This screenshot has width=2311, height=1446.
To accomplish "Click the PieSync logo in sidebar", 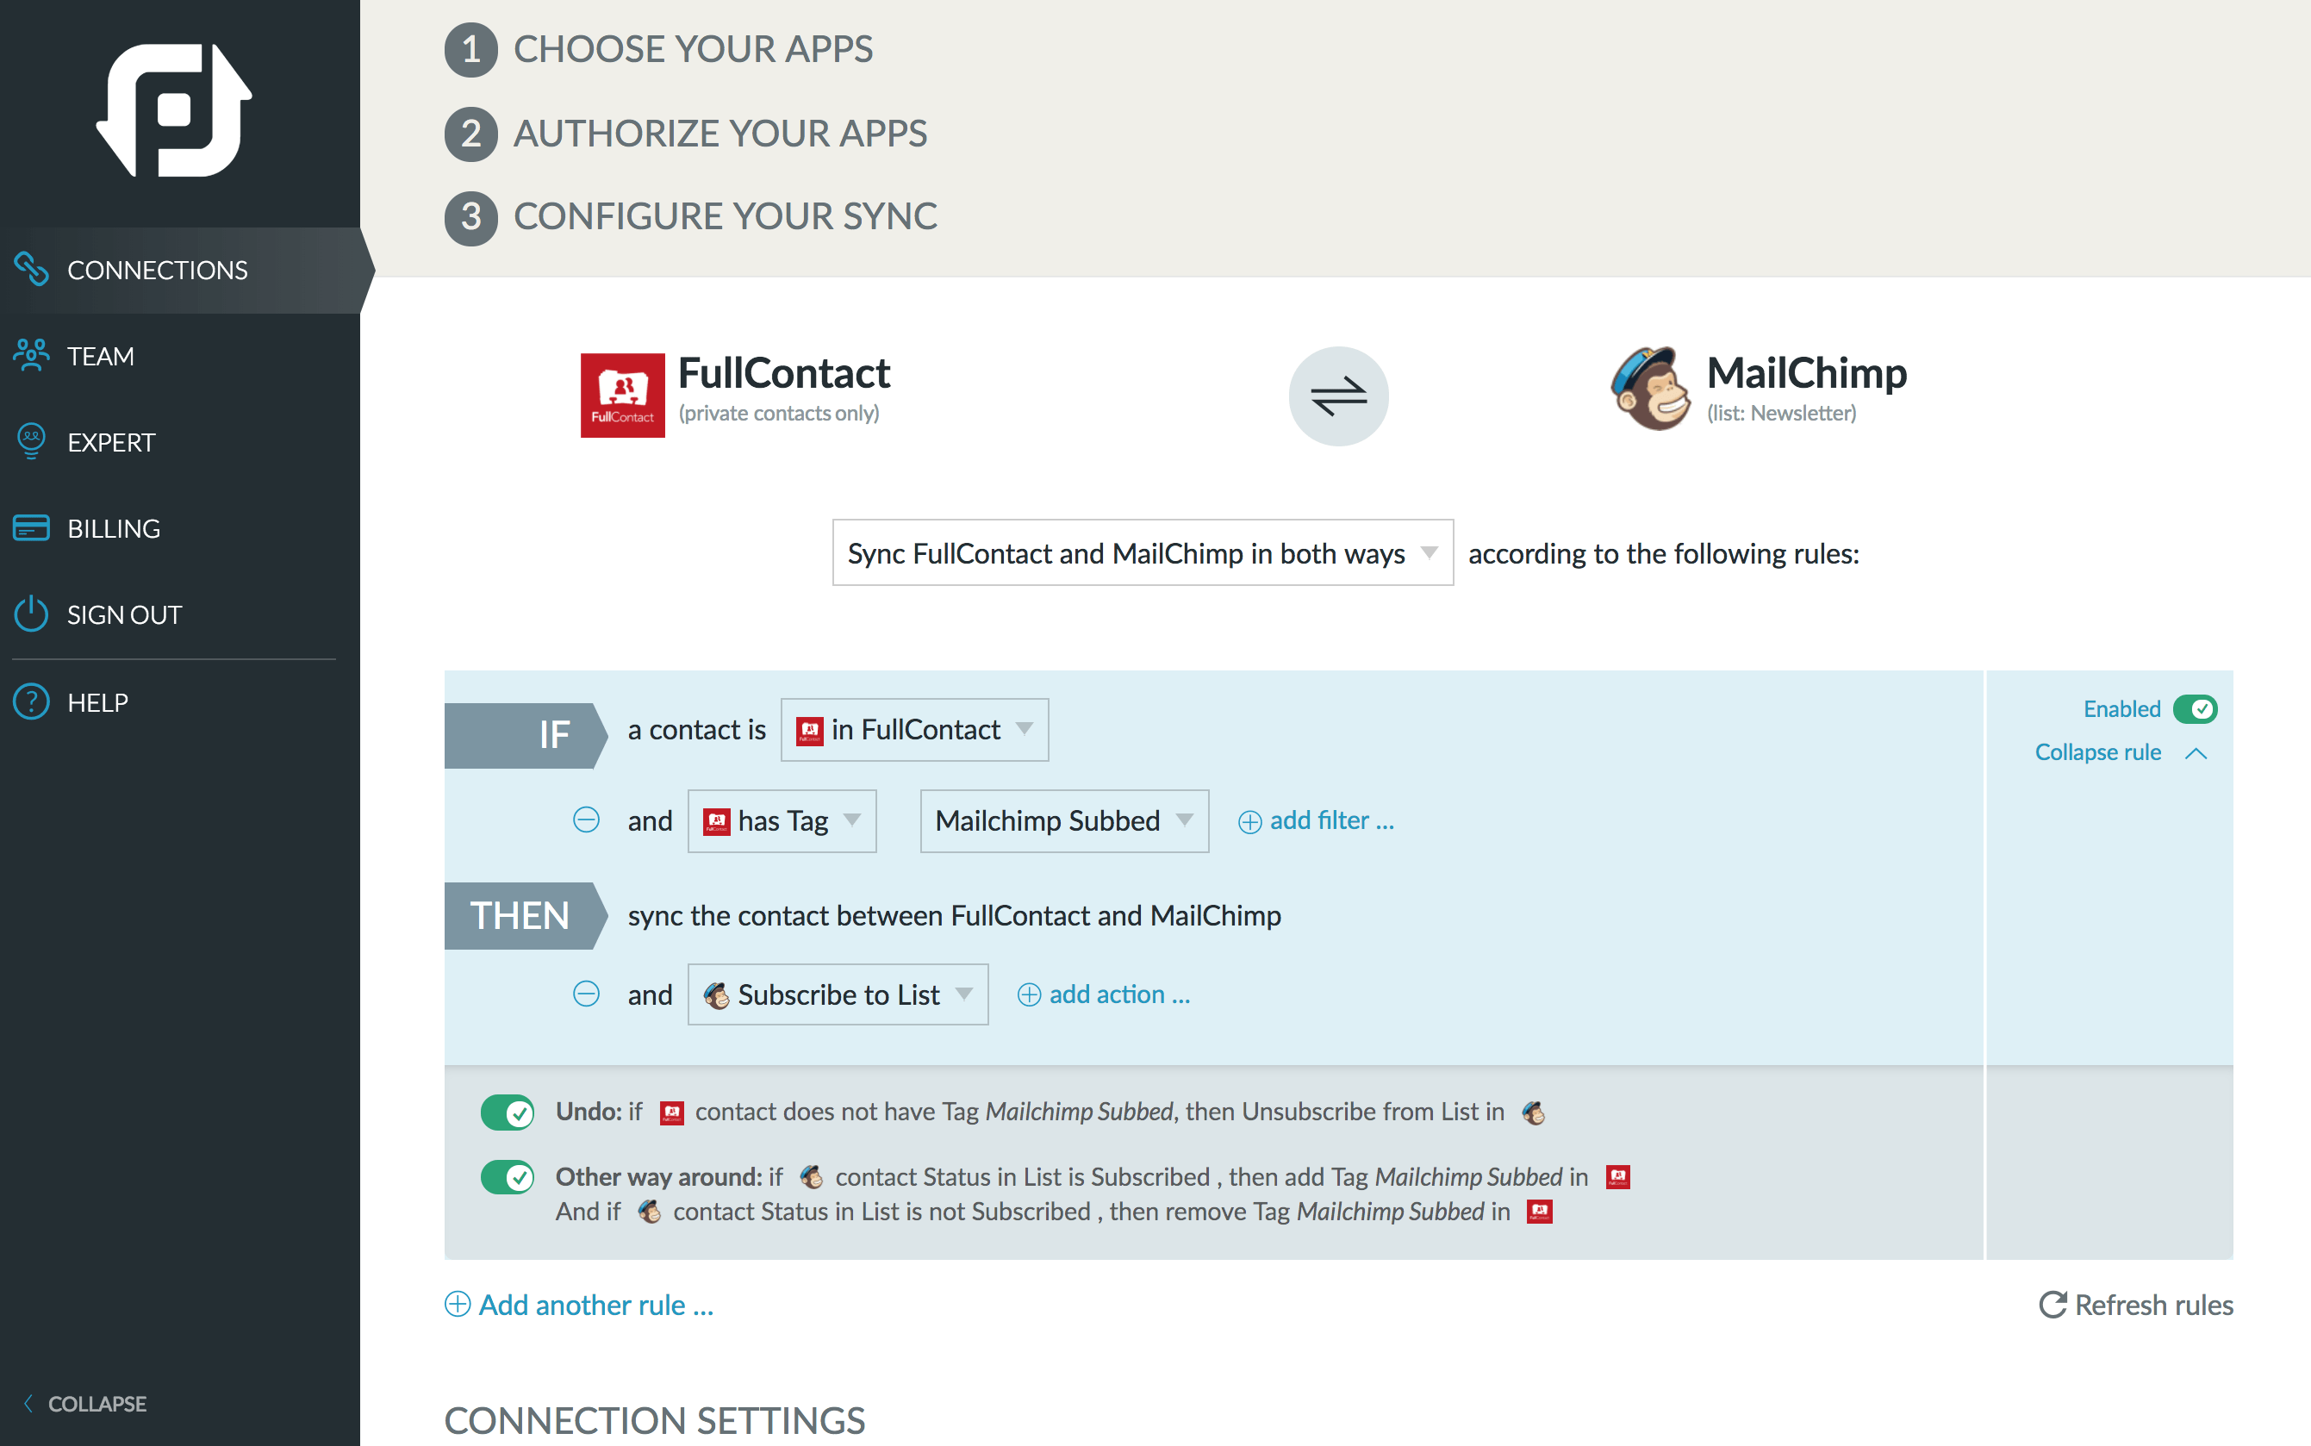I will coord(174,110).
